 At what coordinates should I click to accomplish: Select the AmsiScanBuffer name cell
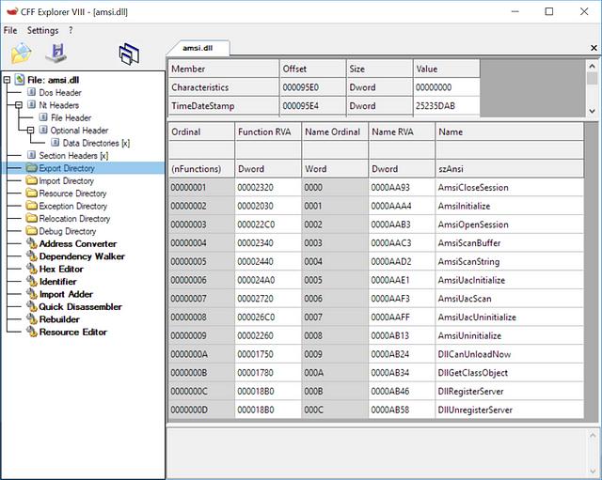tap(510, 243)
